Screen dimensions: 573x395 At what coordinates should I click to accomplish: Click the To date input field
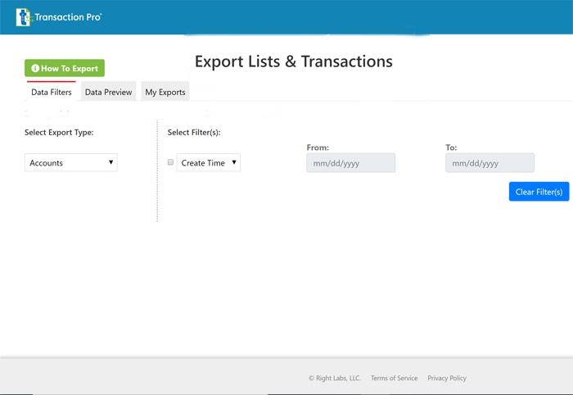pyautogui.click(x=490, y=163)
